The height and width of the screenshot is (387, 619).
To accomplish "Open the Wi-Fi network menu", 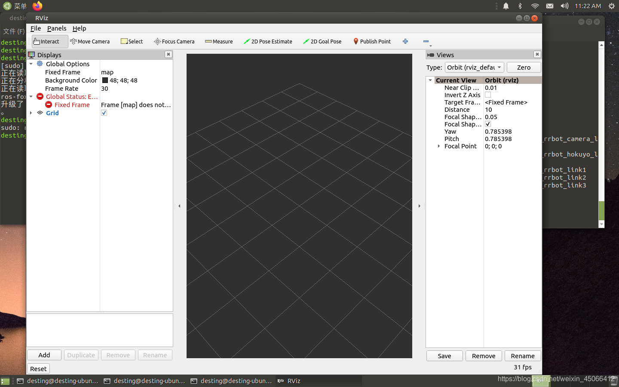I will [x=535, y=6].
